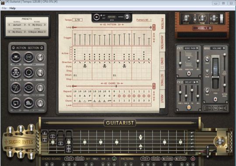Toggle the Song tab checkbox
Image resolution: width=236 pixels, height=166 pixels.
162,67
